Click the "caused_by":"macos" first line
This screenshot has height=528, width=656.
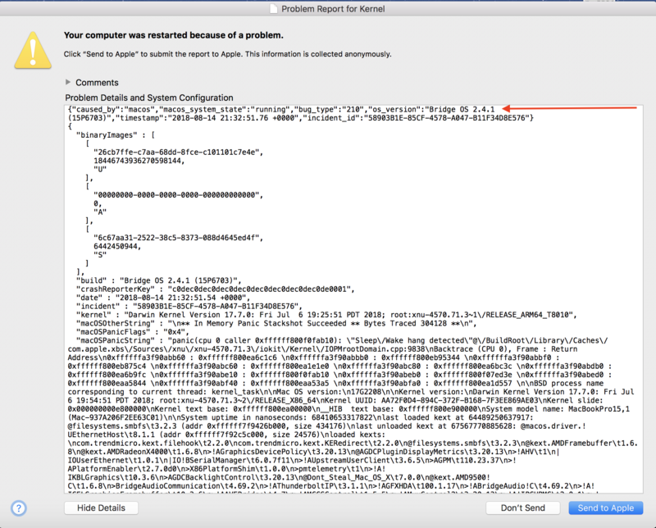pyautogui.click(x=281, y=109)
